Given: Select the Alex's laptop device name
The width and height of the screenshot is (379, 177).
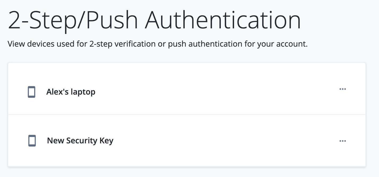Looking at the screenshot, I should click(71, 92).
